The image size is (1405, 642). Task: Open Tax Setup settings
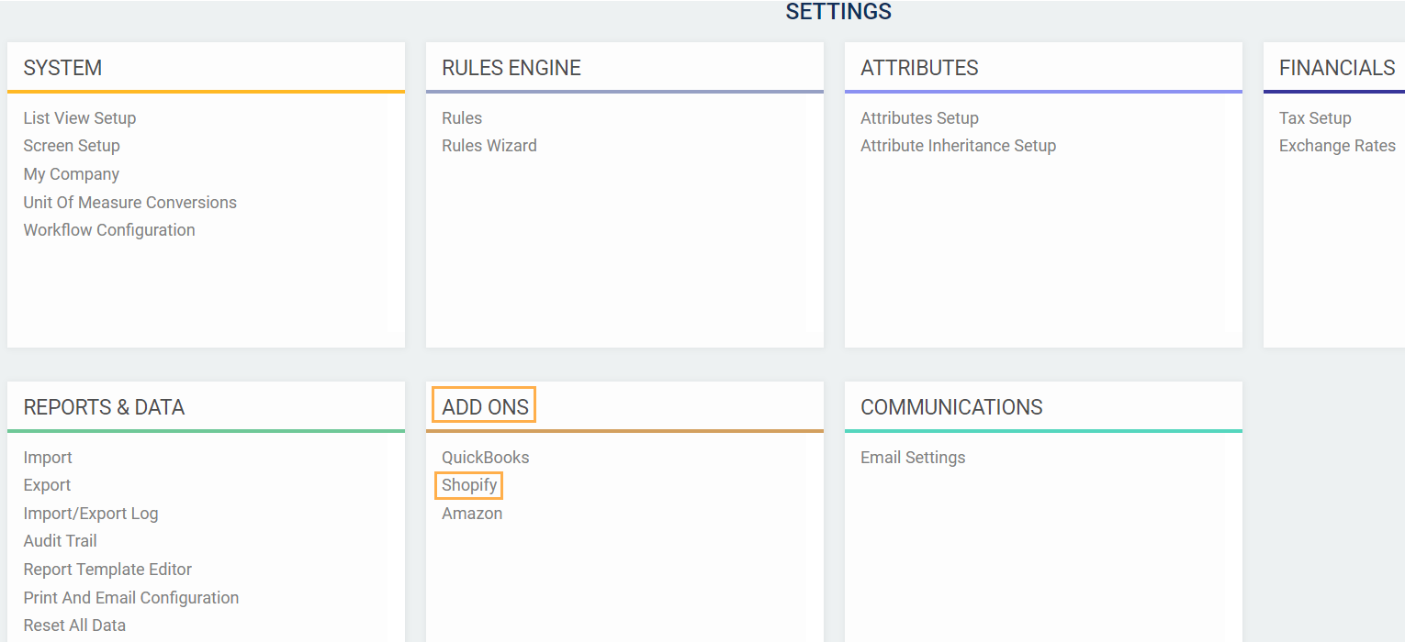click(1315, 118)
